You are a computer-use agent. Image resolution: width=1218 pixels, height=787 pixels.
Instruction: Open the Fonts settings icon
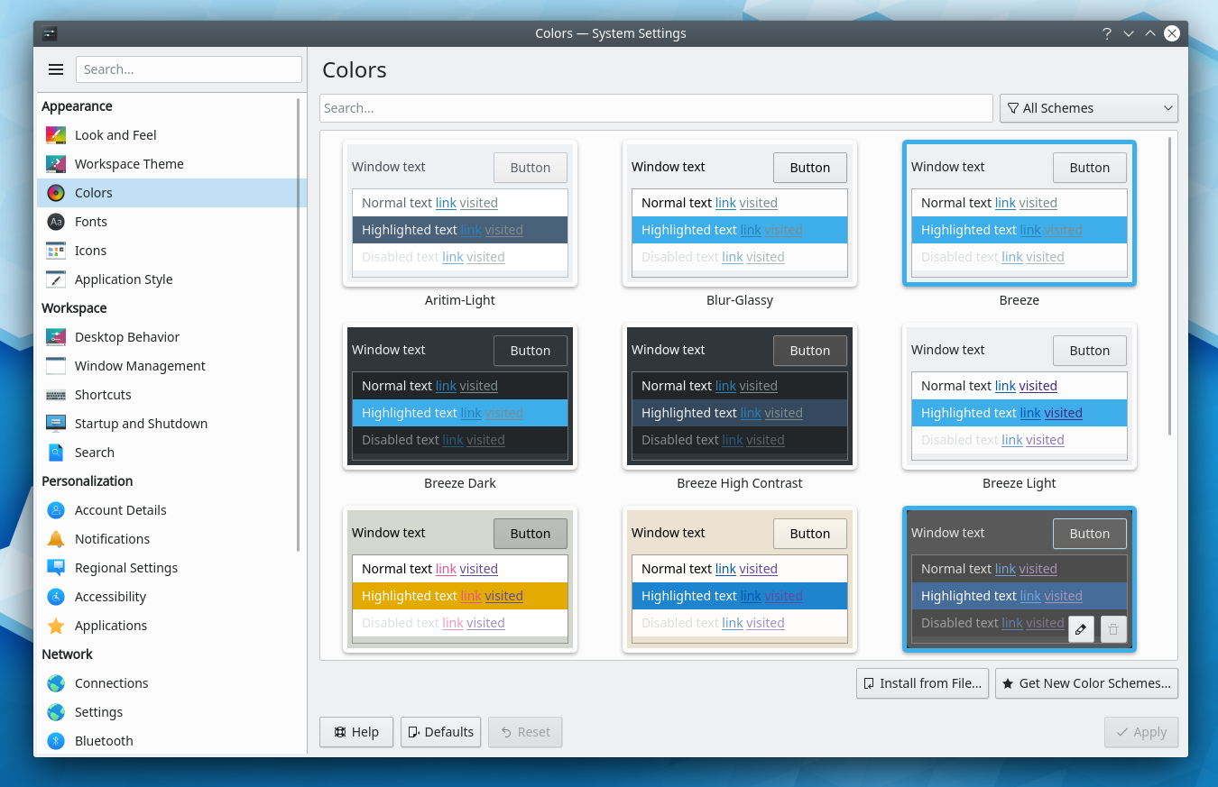click(54, 221)
